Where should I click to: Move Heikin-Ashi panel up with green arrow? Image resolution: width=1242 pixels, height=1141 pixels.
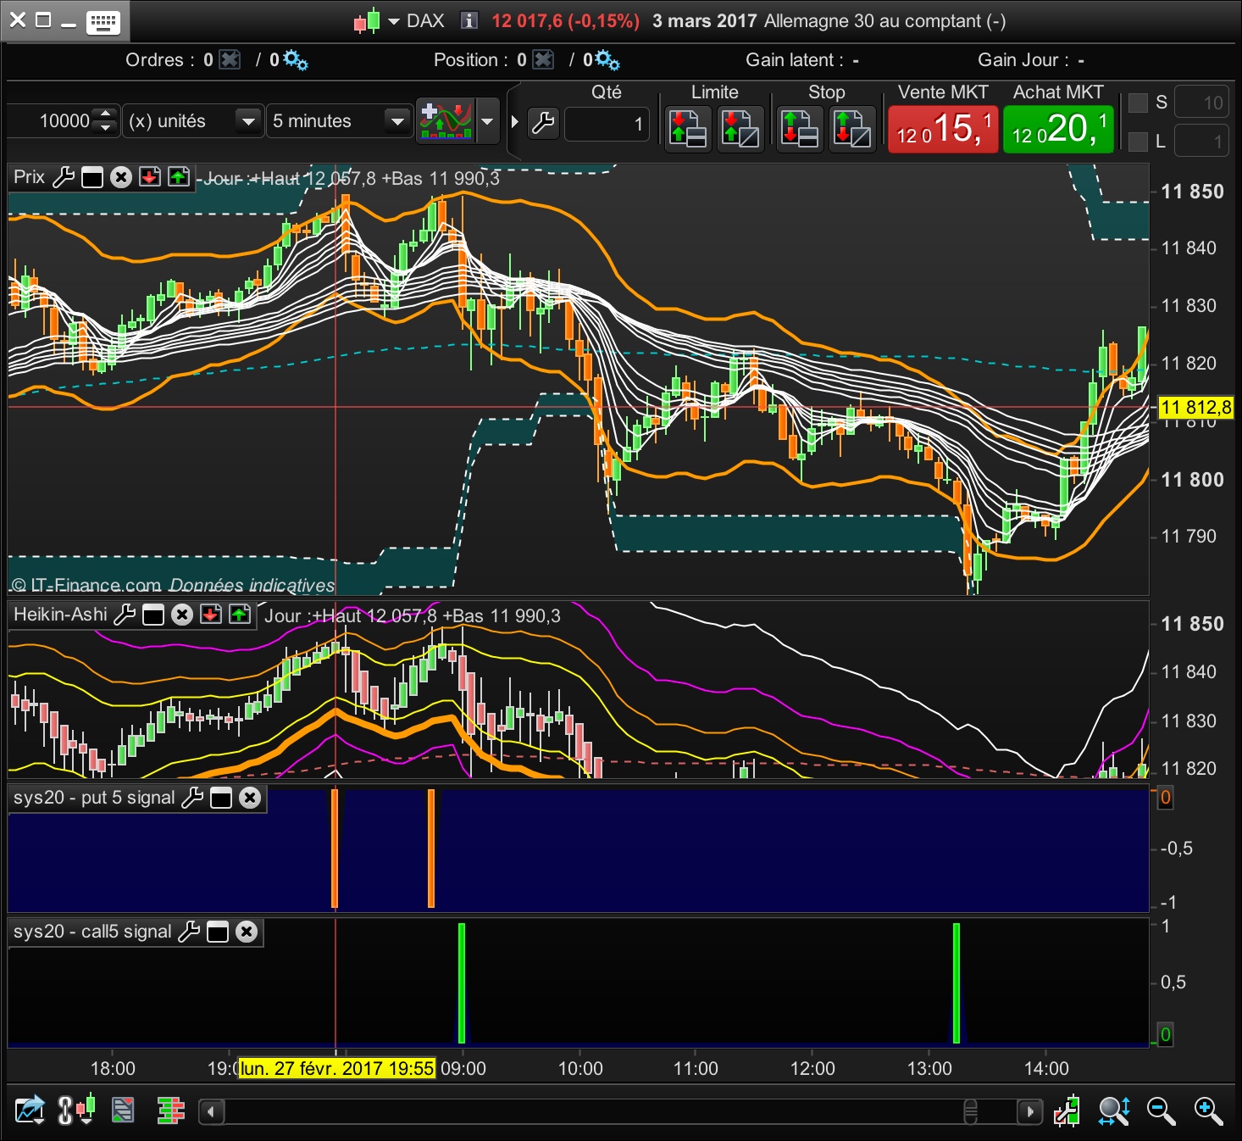[240, 615]
